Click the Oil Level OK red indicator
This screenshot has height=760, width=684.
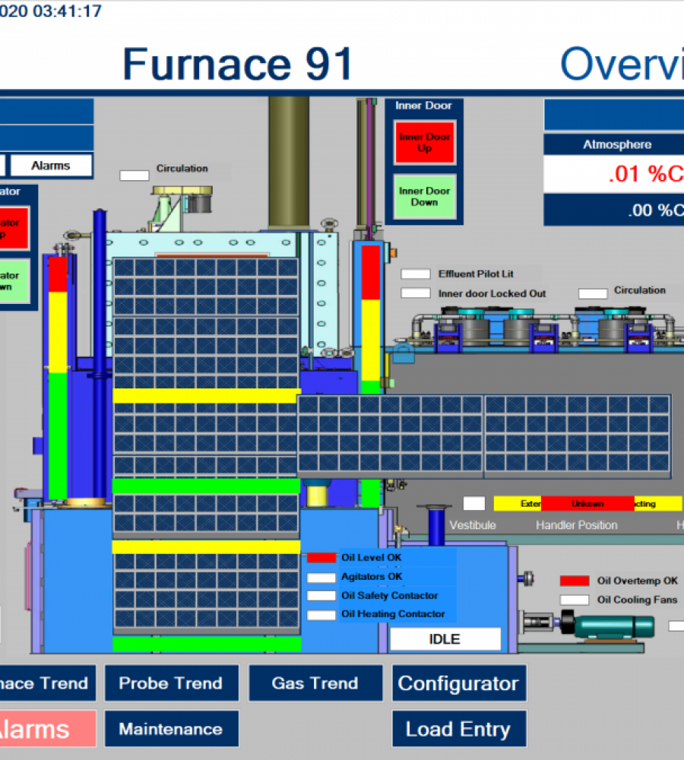tap(321, 559)
